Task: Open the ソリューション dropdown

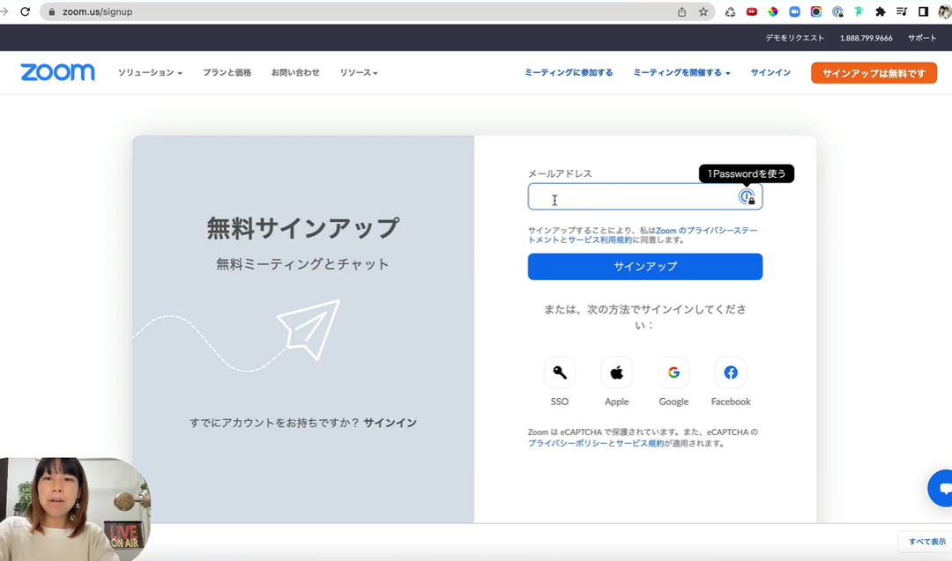Action: click(150, 72)
